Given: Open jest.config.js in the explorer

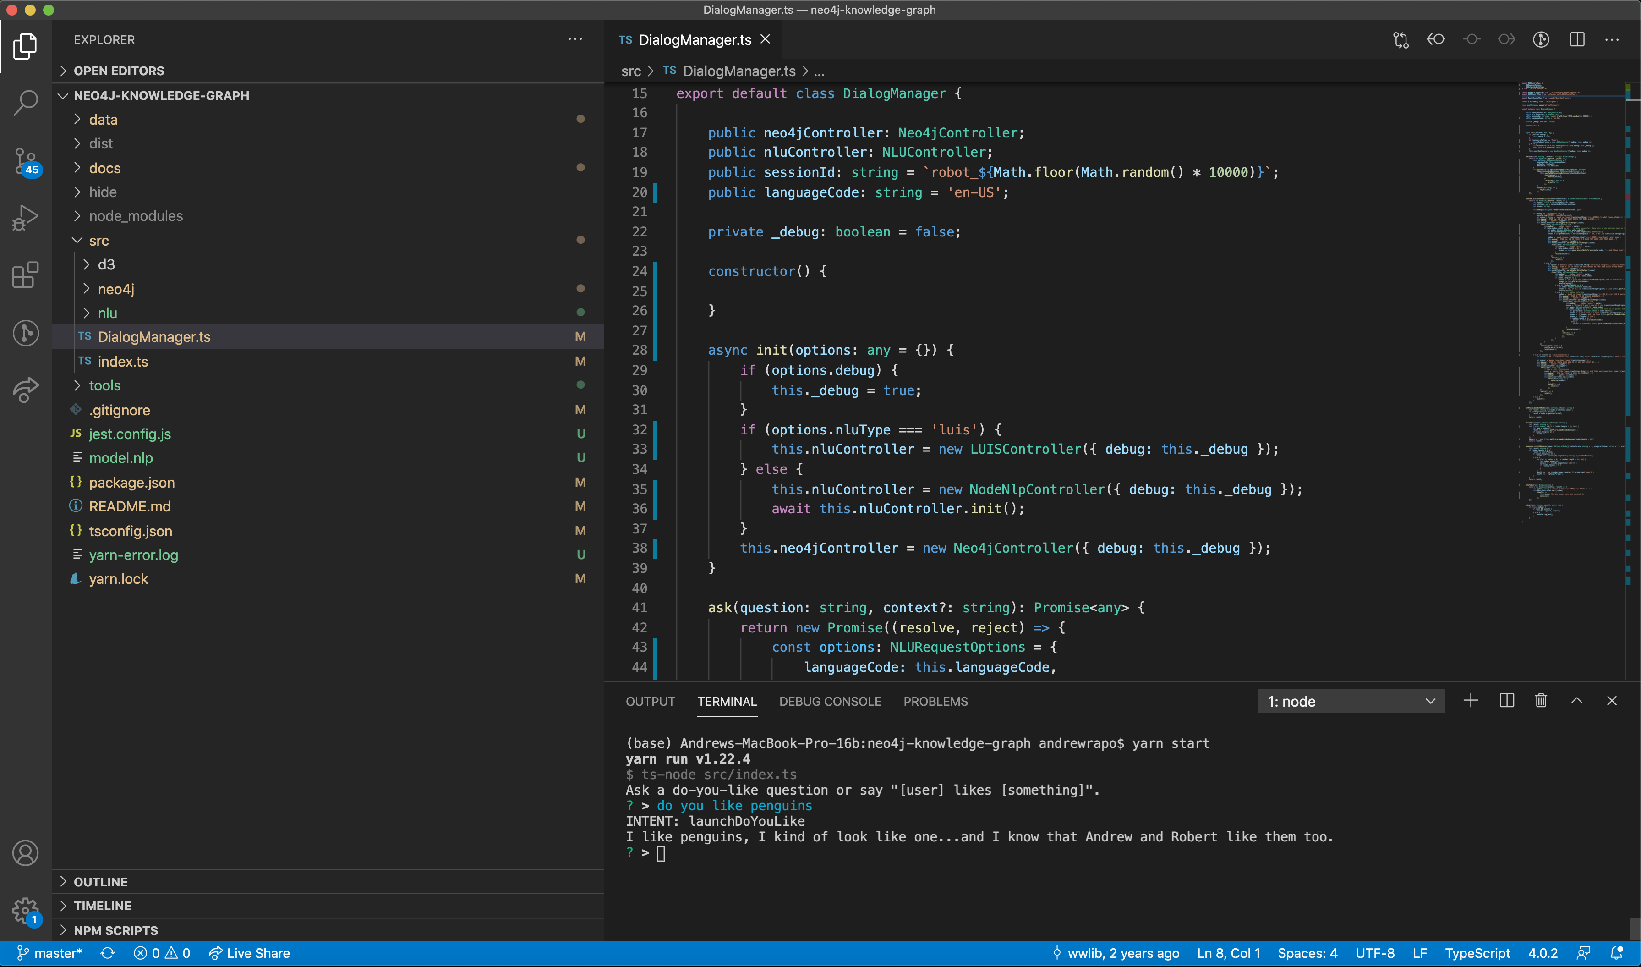Looking at the screenshot, I should 328,434.
